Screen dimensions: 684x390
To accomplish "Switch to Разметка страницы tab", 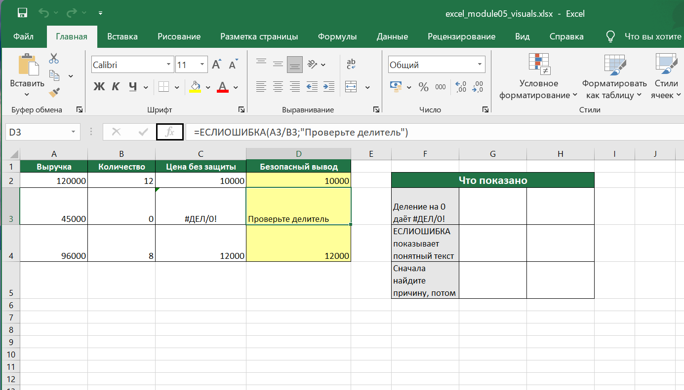I will tap(259, 36).
